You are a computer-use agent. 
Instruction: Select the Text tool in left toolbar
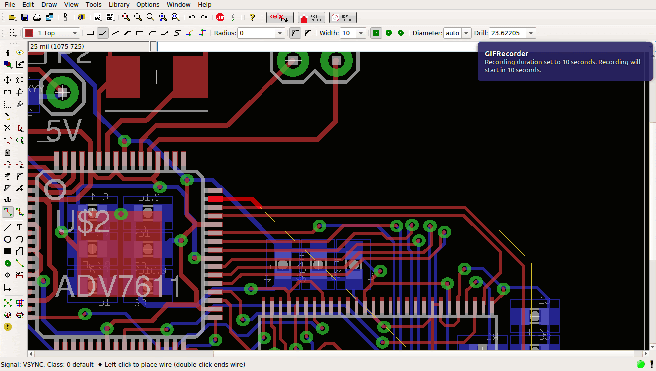pos(20,227)
